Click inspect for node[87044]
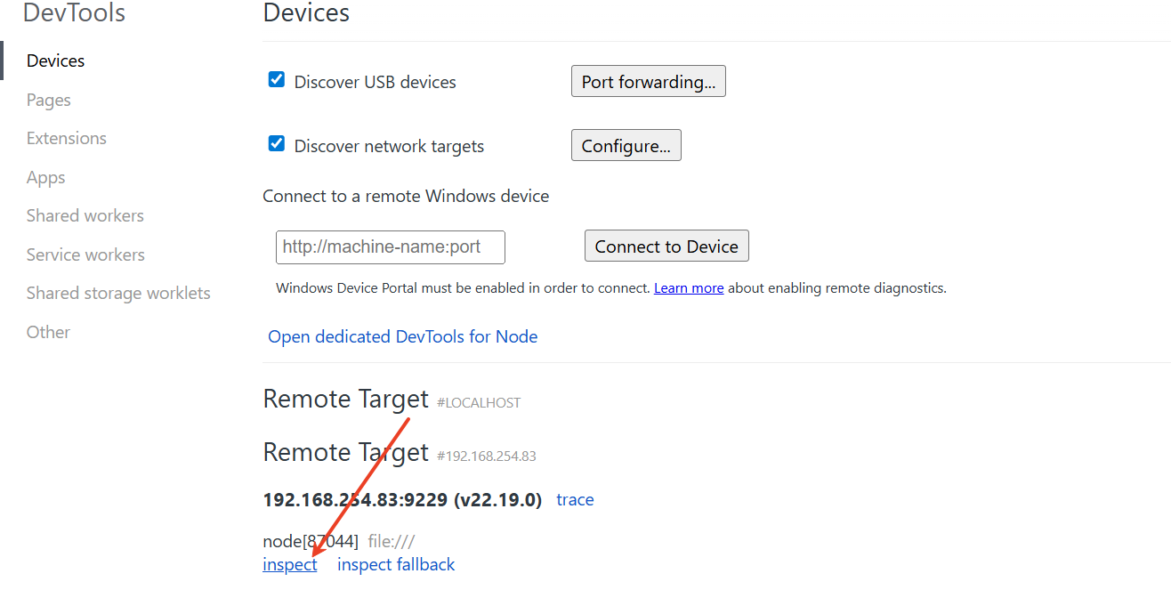The height and width of the screenshot is (614, 1171). [290, 565]
